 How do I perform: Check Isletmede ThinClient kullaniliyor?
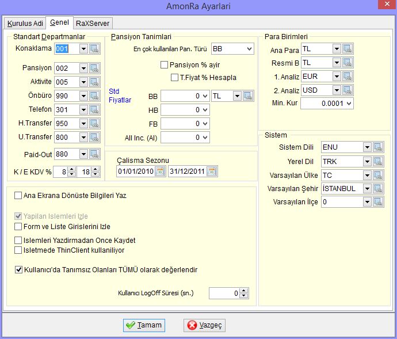point(18,250)
